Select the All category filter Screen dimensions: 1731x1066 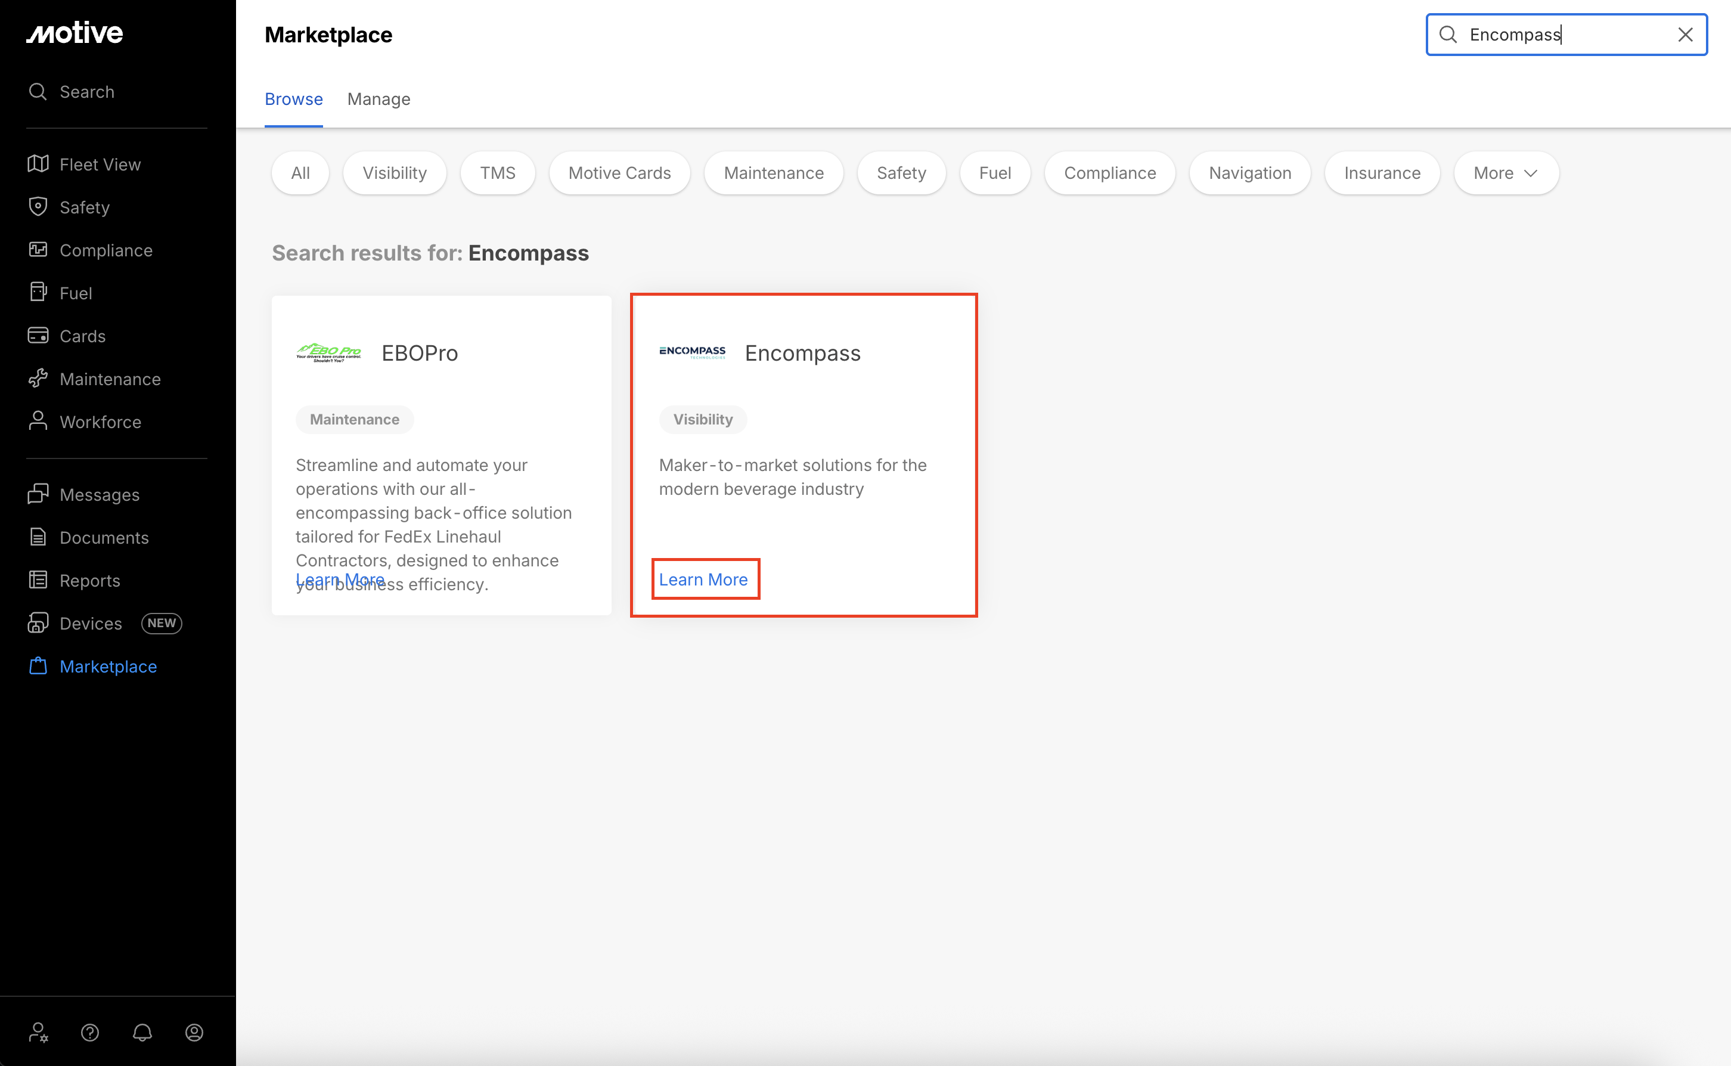pos(300,173)
